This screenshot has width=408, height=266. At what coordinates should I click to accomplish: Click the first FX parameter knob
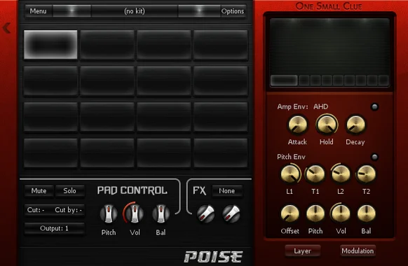pyautogui.click(x=205, y=213)
